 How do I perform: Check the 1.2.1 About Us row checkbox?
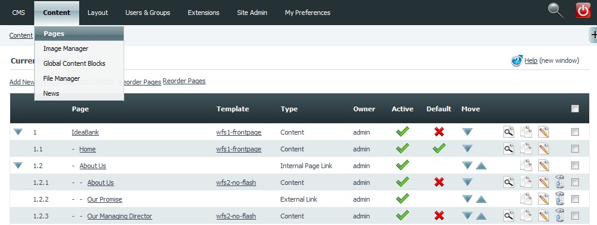(x=575, y=182)
